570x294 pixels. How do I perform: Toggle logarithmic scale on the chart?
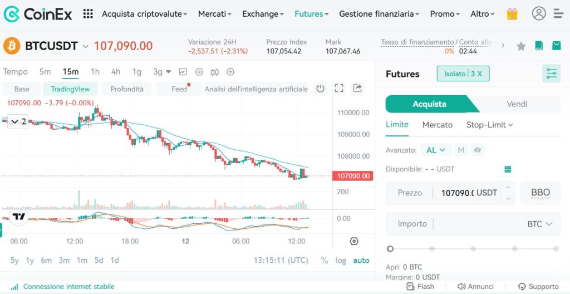(340, 260)
